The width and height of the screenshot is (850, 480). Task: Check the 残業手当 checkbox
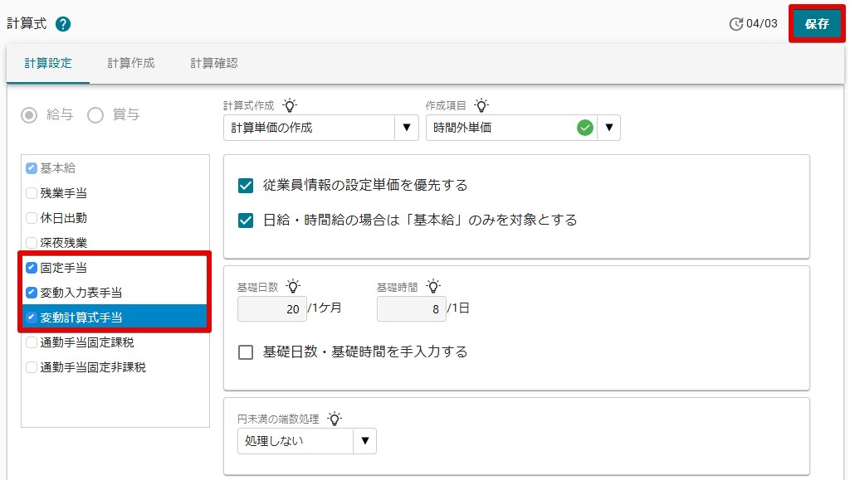point(32,193)
